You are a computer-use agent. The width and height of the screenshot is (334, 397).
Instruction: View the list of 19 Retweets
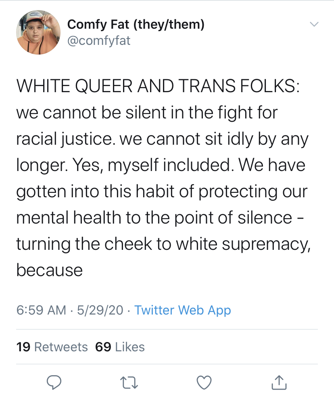(52, 347)
